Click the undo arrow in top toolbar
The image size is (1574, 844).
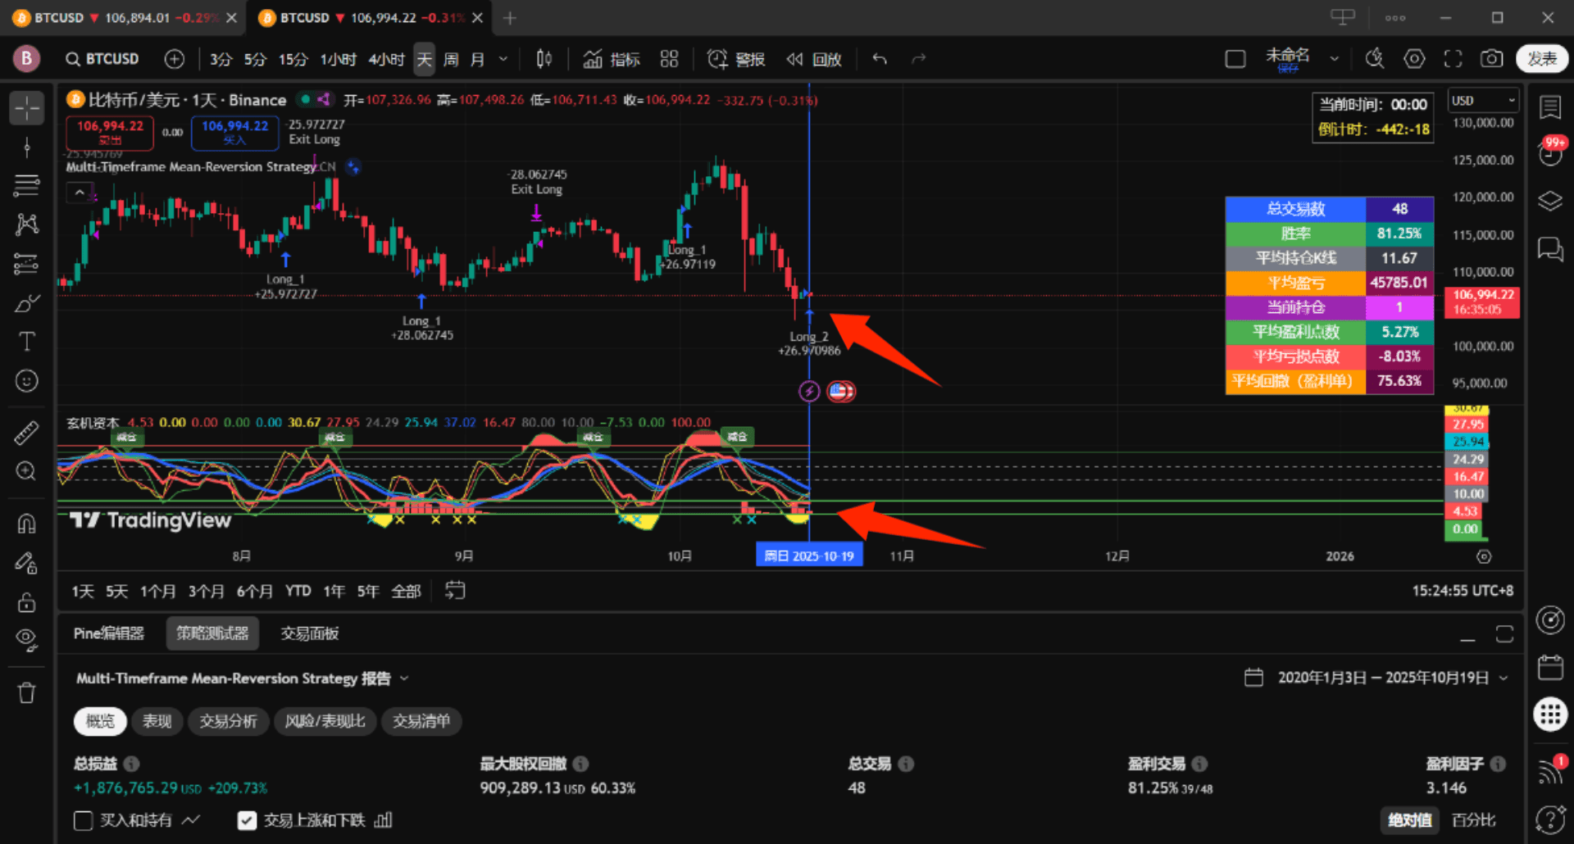(x=880, y=59)
